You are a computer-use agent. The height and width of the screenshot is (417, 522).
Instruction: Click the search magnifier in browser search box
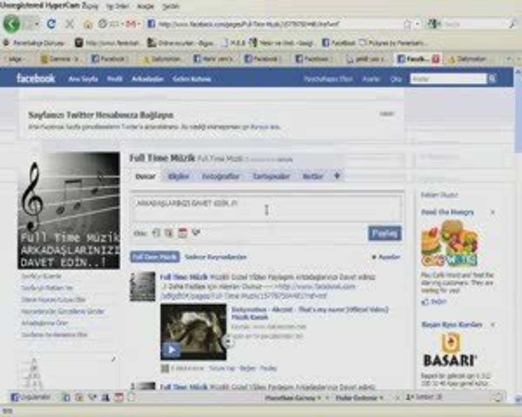pyautogui.click(x=512, y=24)
